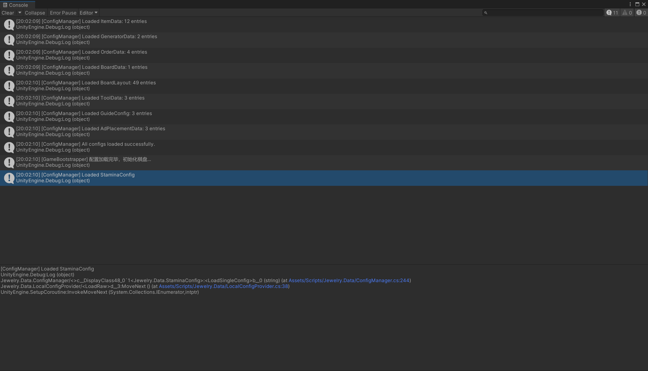Viewport: 648px width, 371px height.
Task: Click info icon of ToolData log
Action: click(x=9, y=101)
